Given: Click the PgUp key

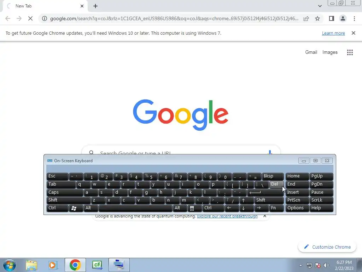Looking at the screenshot, I should pyautogui.click(x=321, y=176).
